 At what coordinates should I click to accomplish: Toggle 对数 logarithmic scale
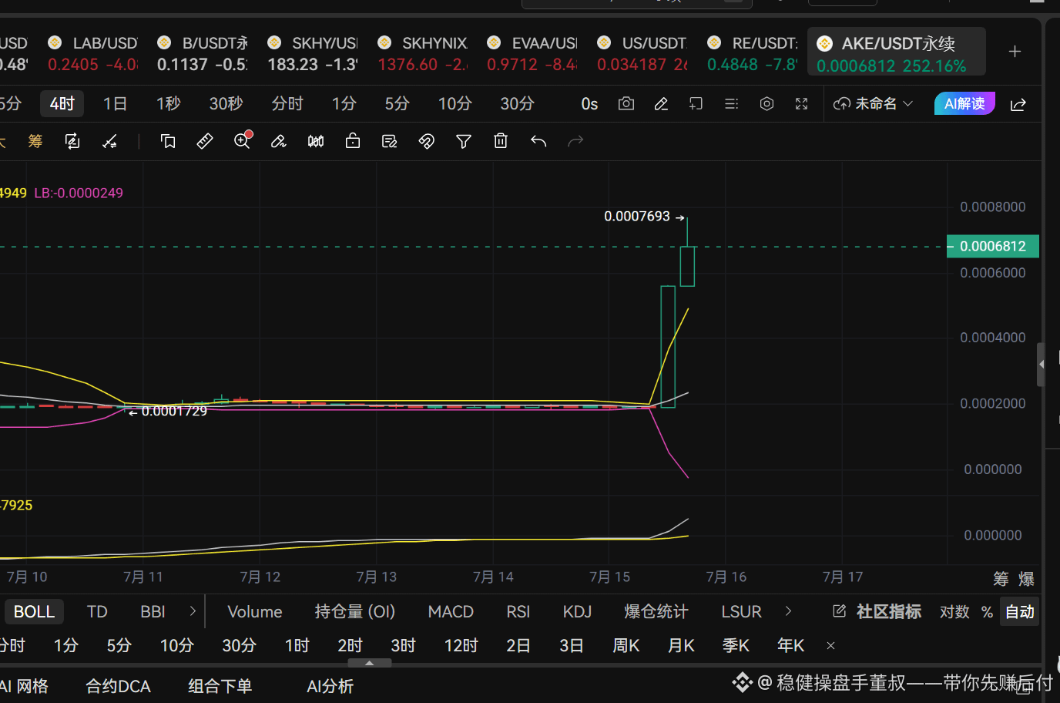[954, 612]
